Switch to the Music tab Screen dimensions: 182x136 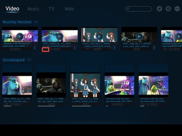(x=33, y=9)
